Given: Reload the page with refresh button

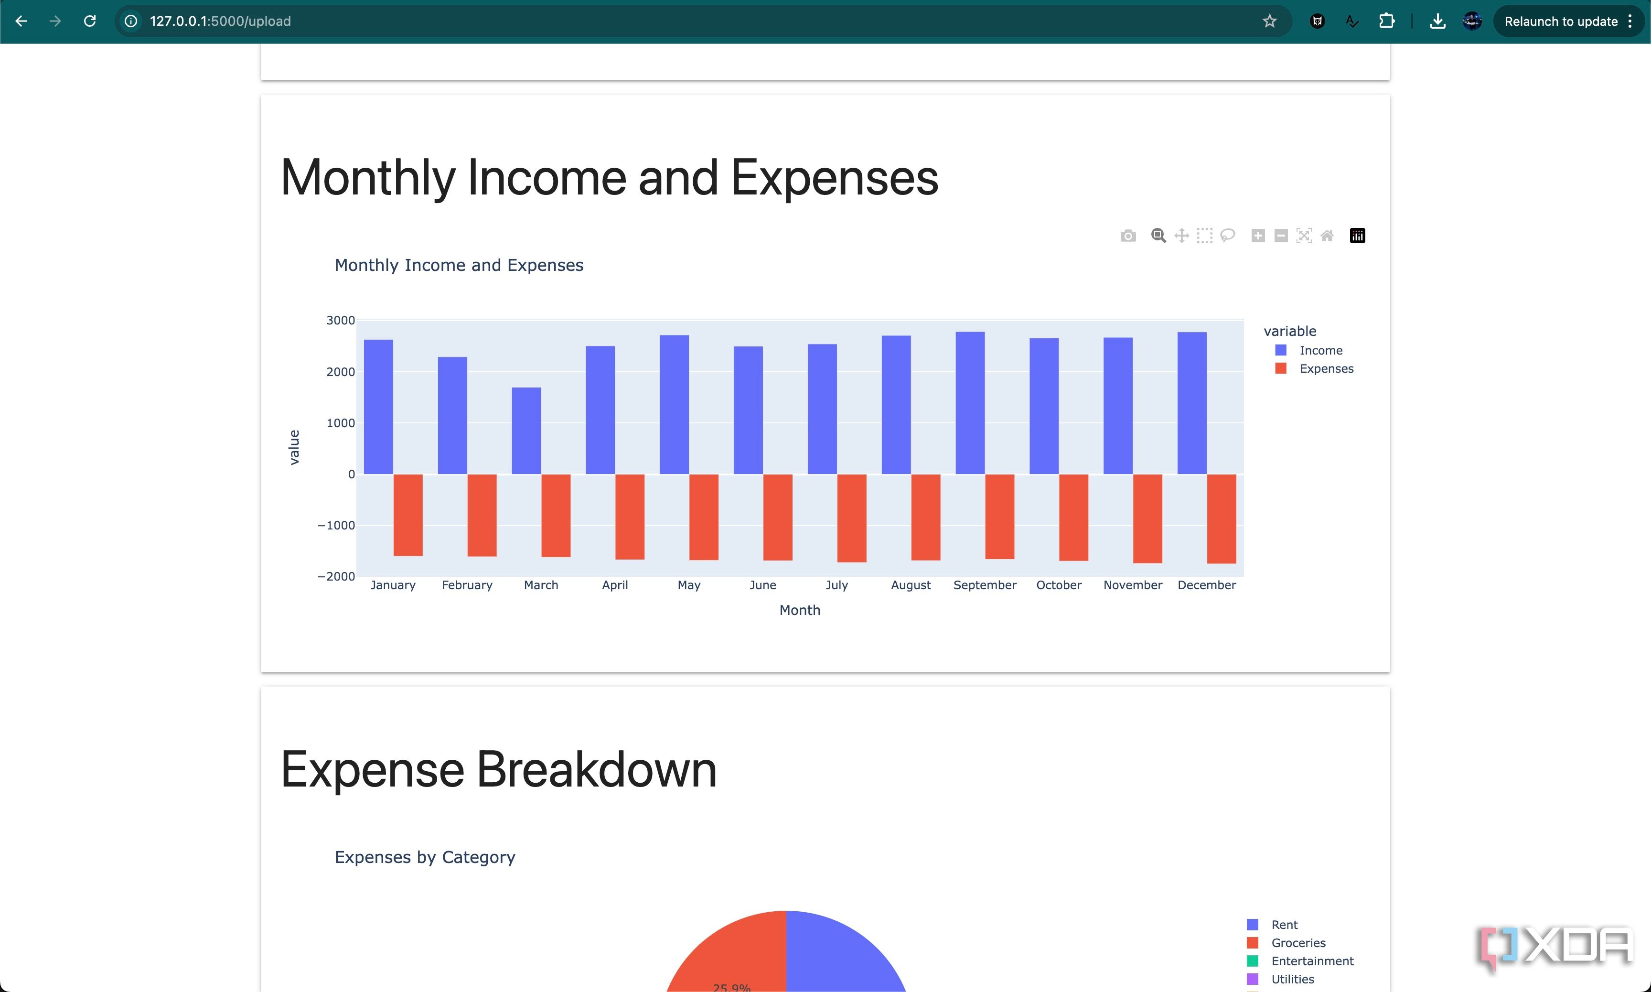Looking at the screenshot, I should (89, 22).
